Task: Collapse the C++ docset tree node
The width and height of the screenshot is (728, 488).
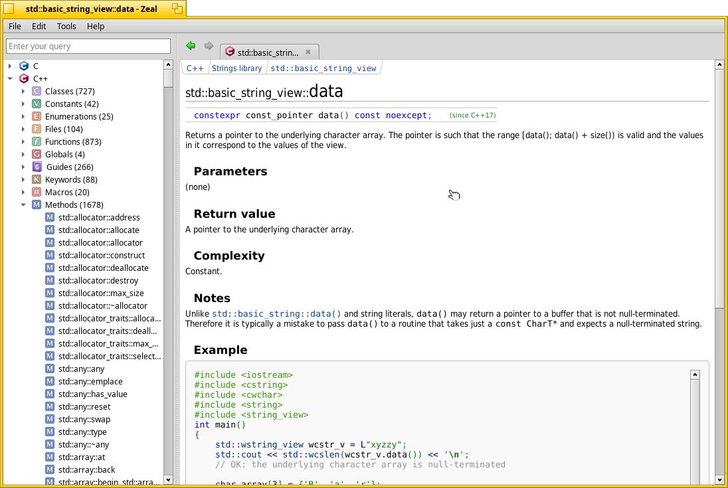Action: point(10,78)
